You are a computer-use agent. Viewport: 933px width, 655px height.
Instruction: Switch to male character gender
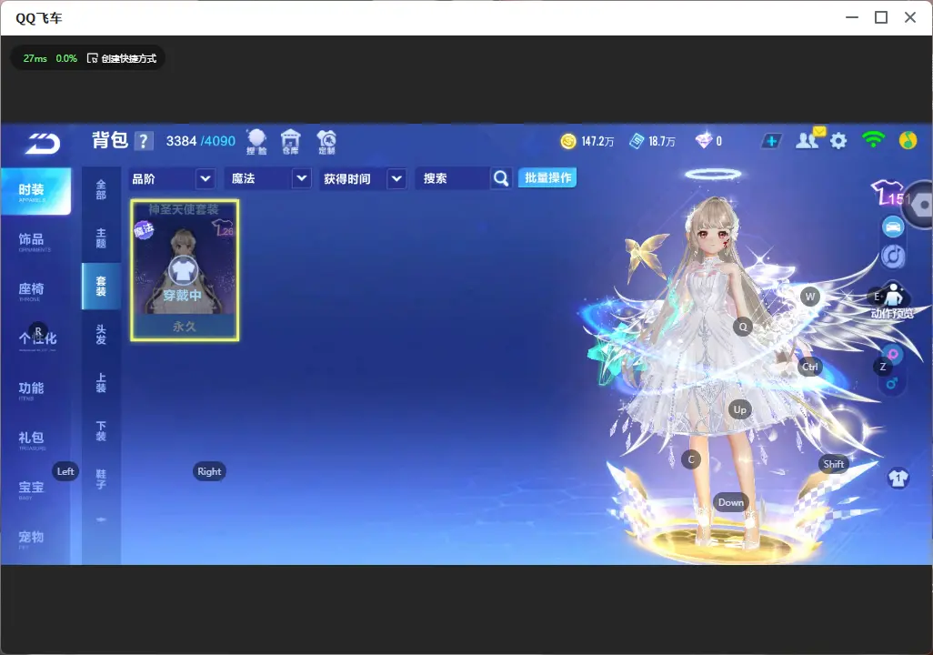coord(892,384)
